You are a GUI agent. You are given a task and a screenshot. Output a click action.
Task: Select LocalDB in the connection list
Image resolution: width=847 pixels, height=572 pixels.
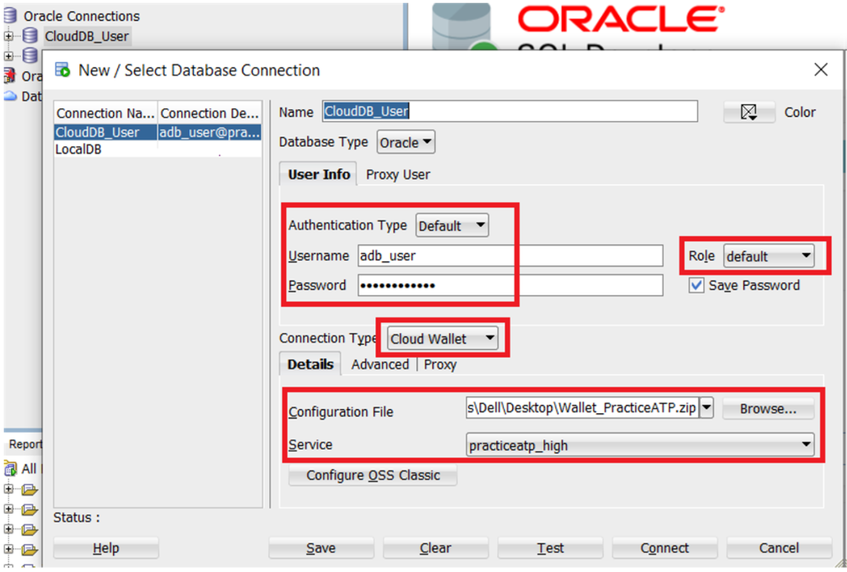79,150
